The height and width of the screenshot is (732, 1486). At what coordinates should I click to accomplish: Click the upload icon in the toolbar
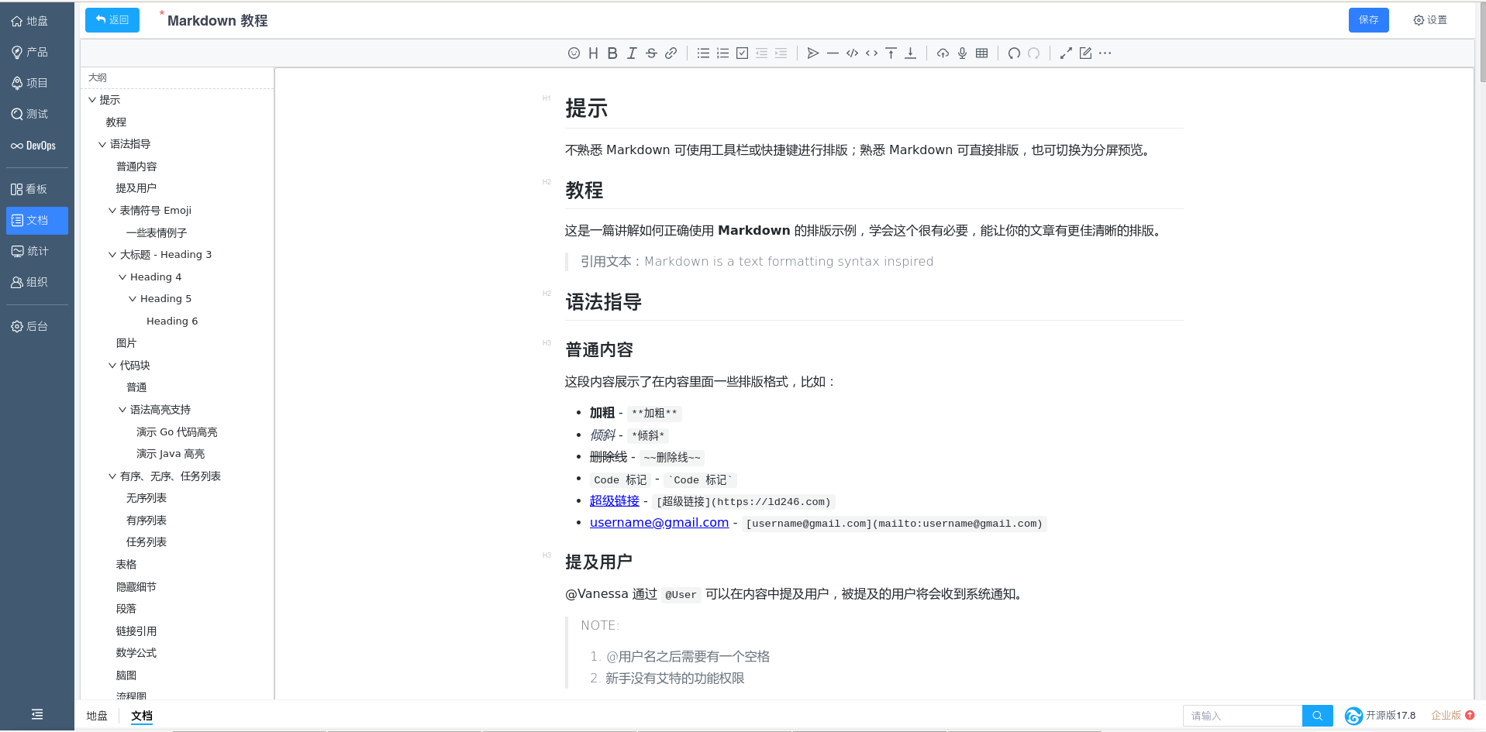coord(943,53)
